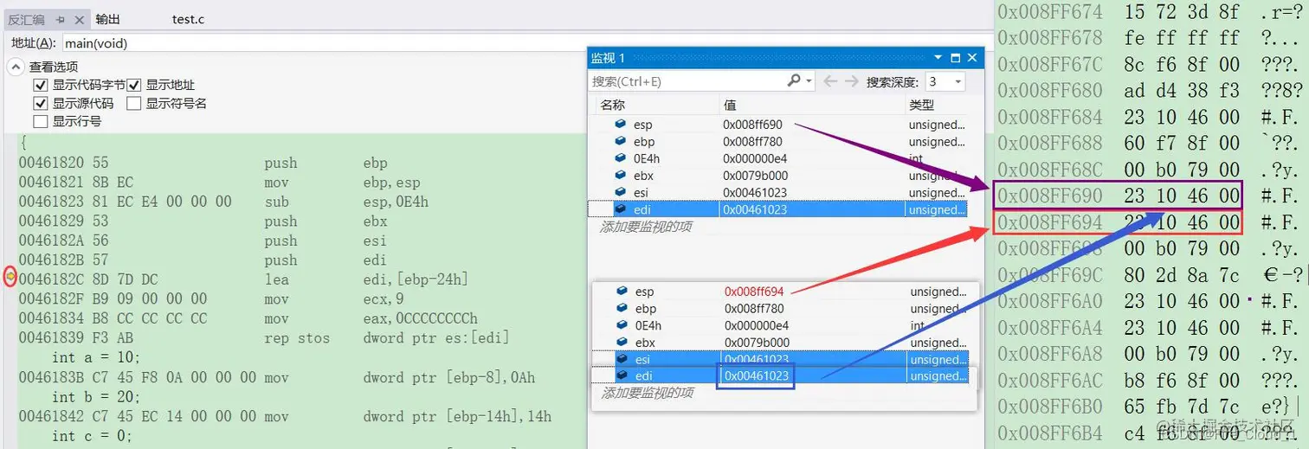Click memory address 0x008FF69C
The image size is (1309, 449).
tap(1050, 275)
